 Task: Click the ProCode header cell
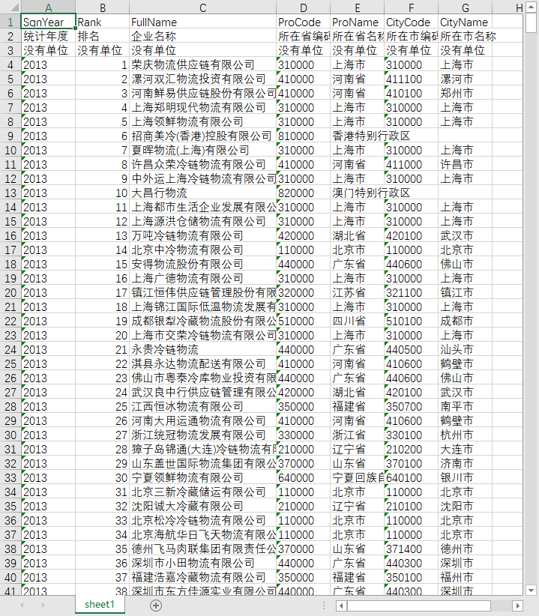click(304, 22)
